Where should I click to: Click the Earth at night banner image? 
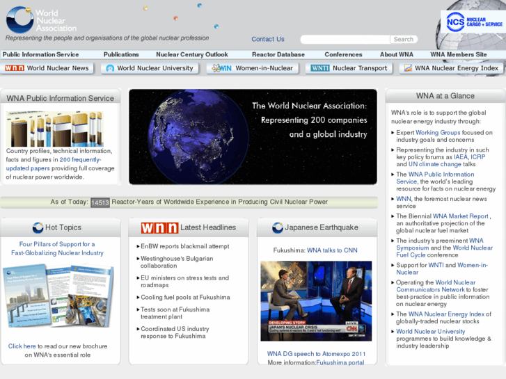[x=253, y=137]
